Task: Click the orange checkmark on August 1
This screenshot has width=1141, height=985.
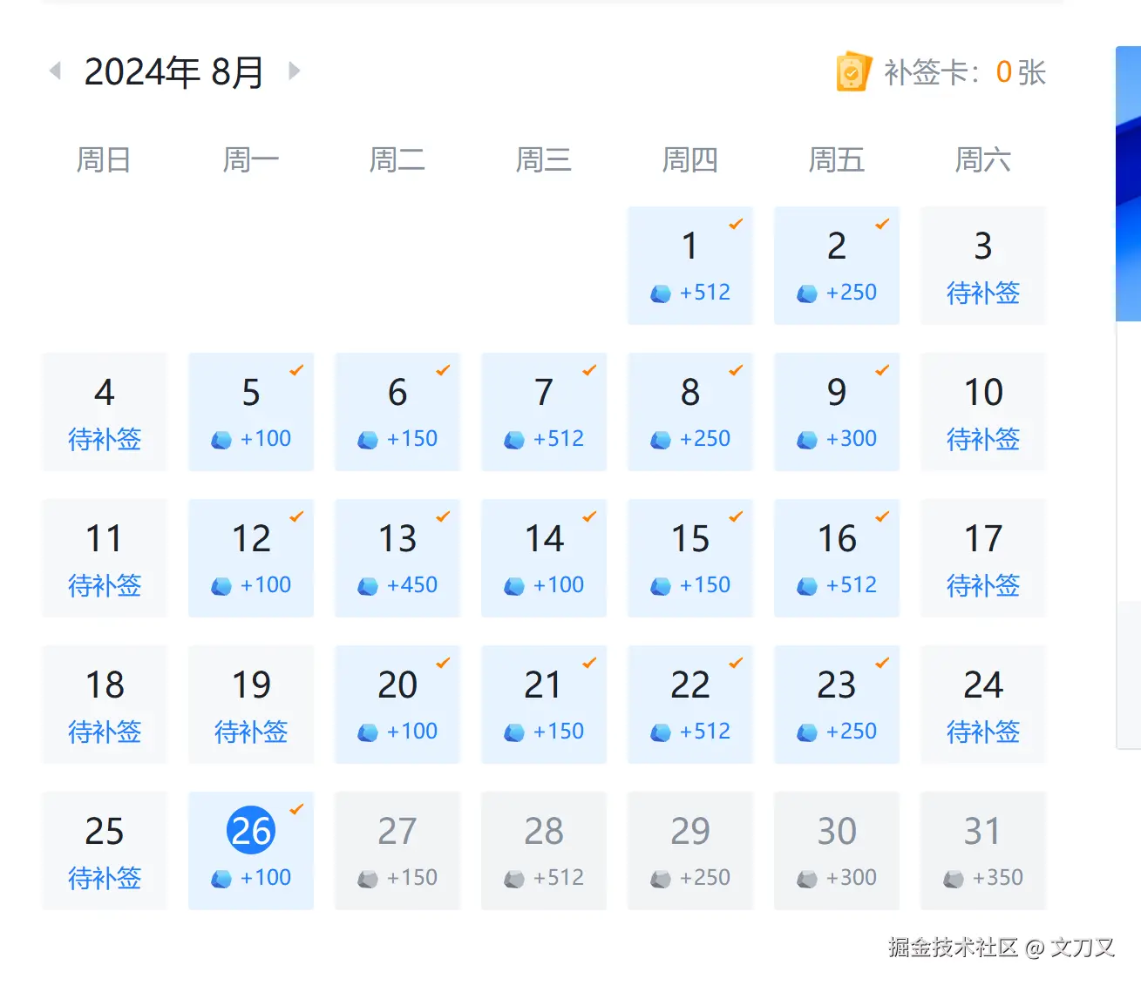Action: tap(735, 225)
